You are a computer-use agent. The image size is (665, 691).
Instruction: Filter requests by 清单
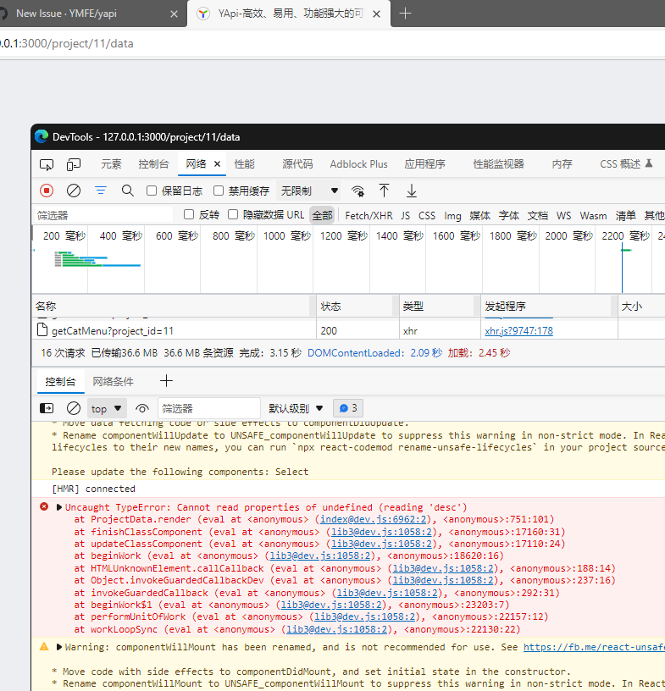[x=626, y=215]
